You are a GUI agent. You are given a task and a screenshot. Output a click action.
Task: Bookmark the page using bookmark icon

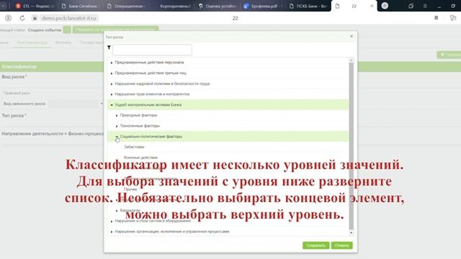(437, 18)
